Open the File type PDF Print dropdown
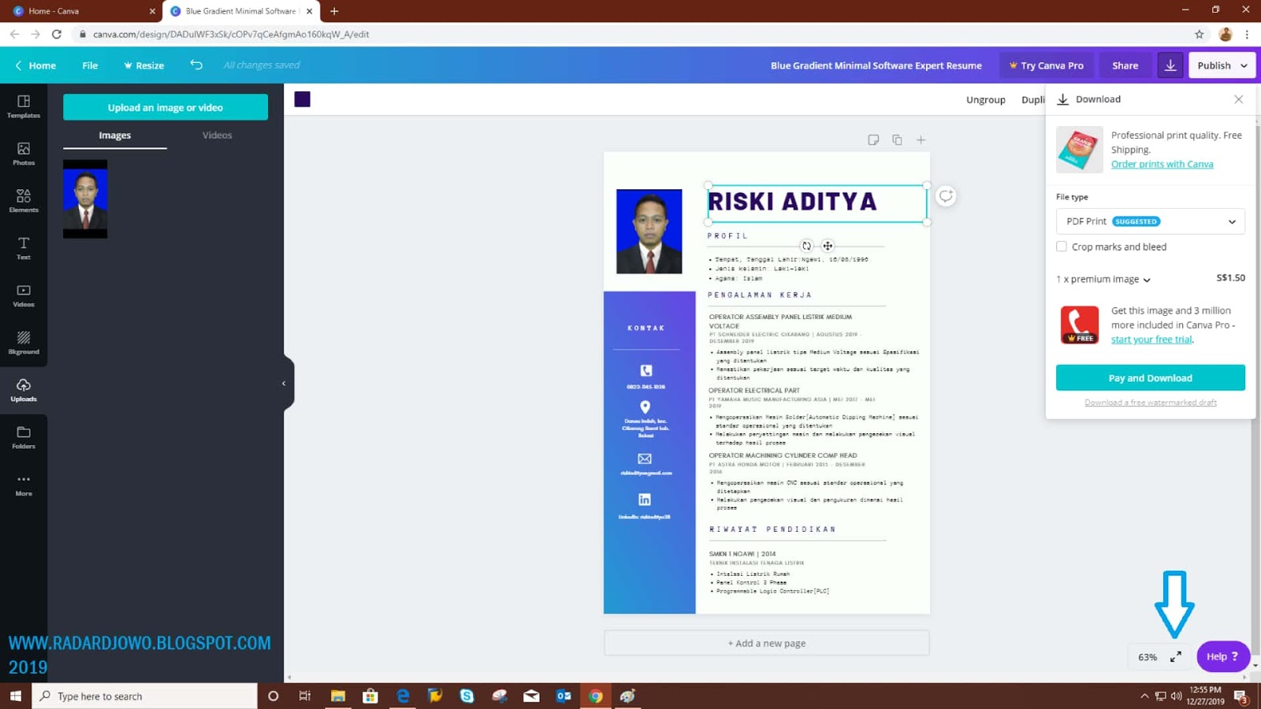Viewport: 1261px width, 709px height. 1150,221
